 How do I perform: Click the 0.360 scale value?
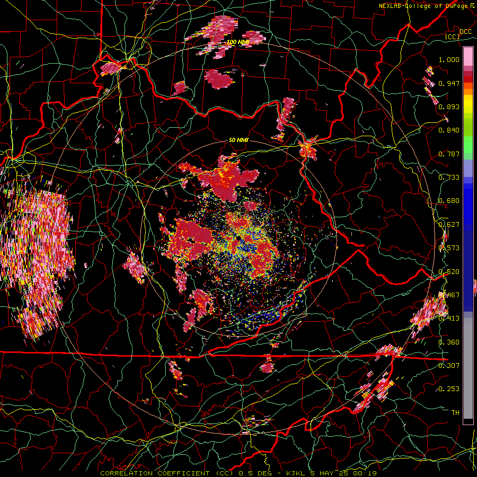click(x=449, y=342)
